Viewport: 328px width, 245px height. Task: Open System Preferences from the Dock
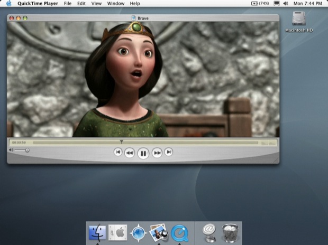pos(117,232)
